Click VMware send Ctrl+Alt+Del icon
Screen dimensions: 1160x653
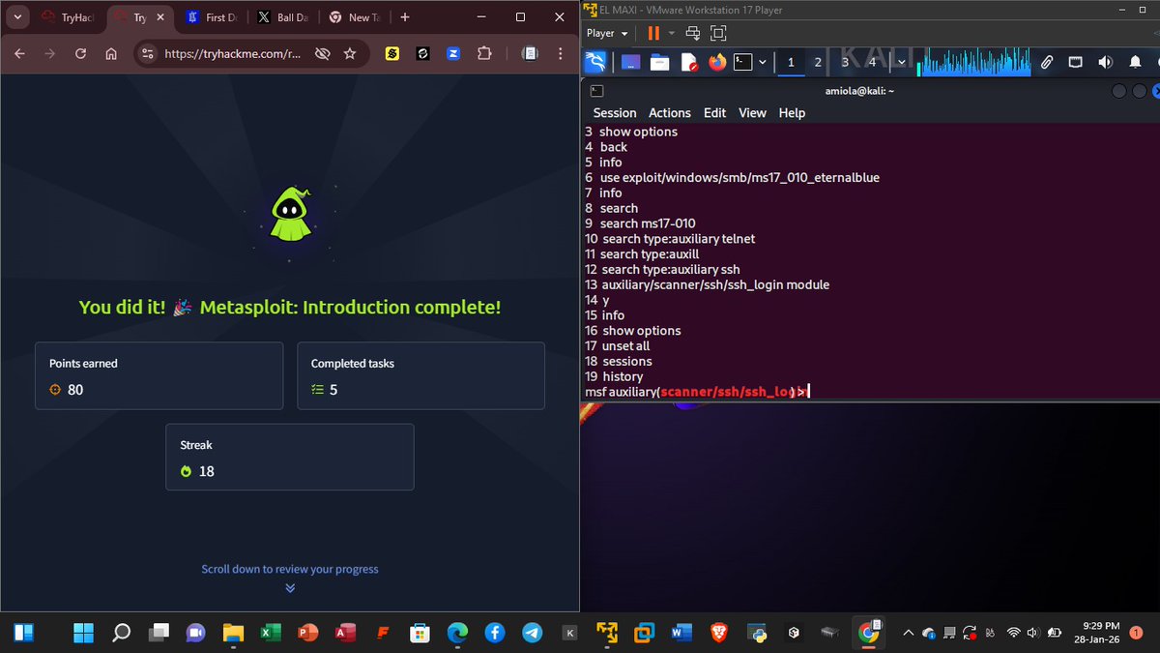pos(692,33)
